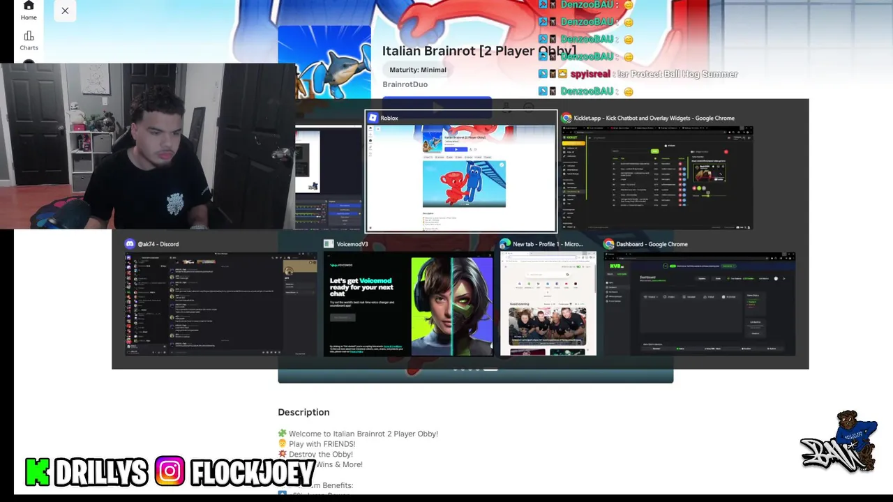
Task: Switch to the New tab Edge window thumbnail
Action: coord(548,304)
